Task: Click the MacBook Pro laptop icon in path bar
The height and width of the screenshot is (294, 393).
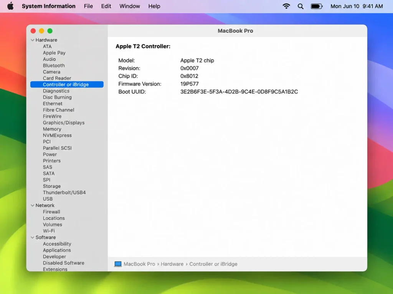Action: [x=118, y=264]
